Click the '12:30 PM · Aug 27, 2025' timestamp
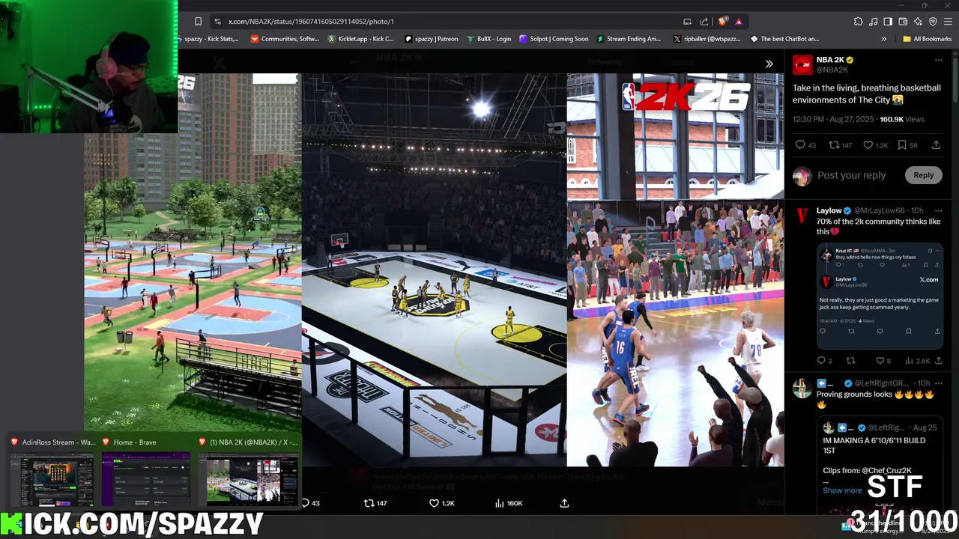The height and width of the screenshot is (539, 959). [834, 119]
